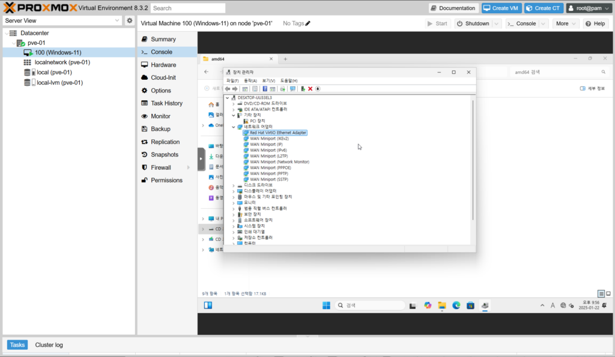Click the Device Manager back arrow icon
Viewport: 615px width, 357px height.
pos(228,89)
